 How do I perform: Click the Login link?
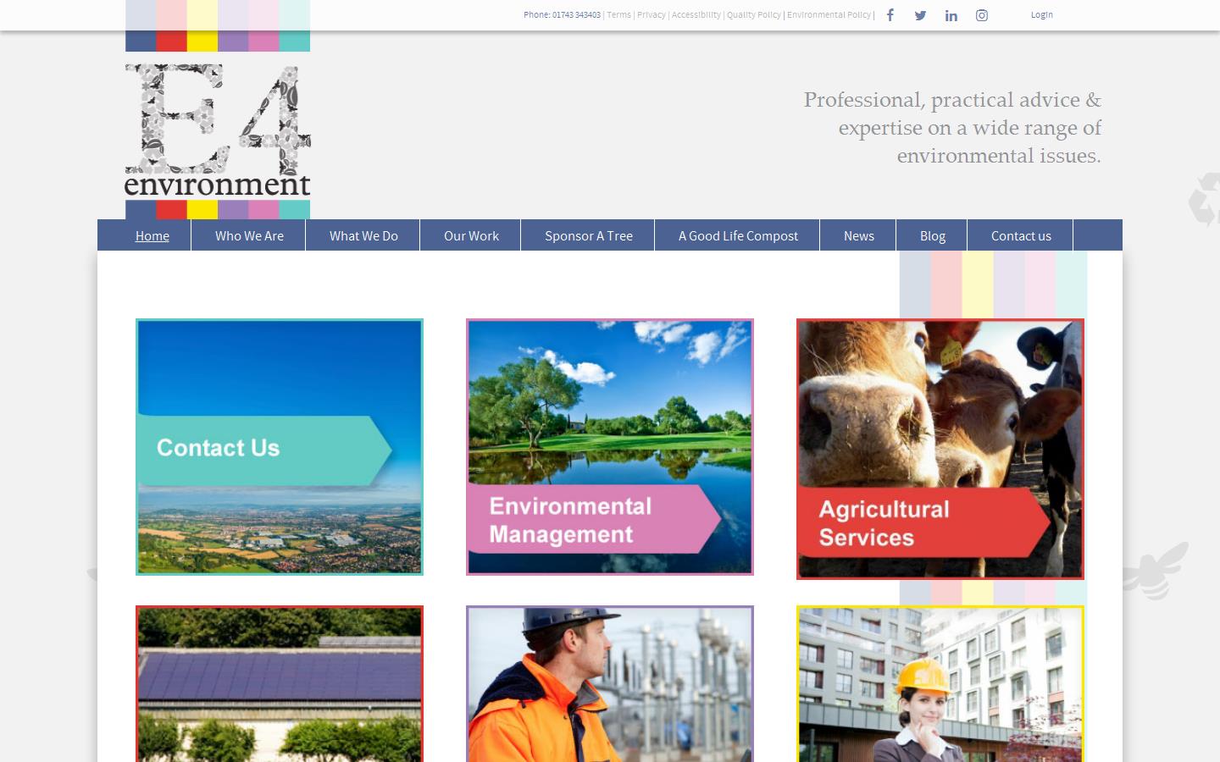(x=1041, y=14)
